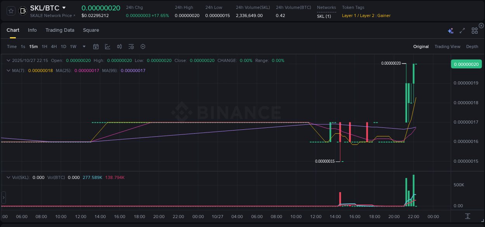
Task: Open chart settings via the hexagon gear icon
Action: click(x=143, y=46)
